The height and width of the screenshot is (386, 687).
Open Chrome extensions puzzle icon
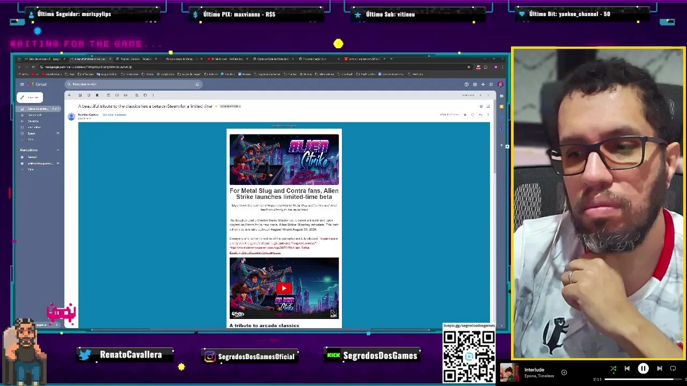(x=486, y=67)
